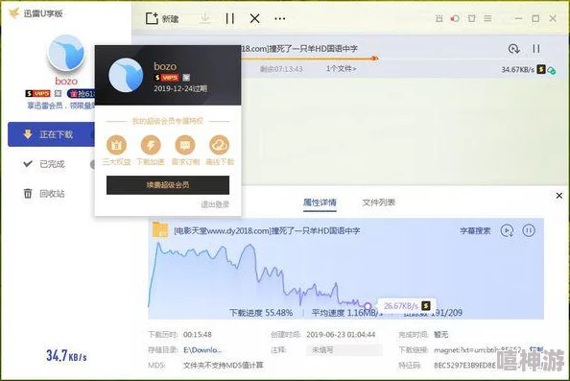Click the 2019-12-24过期 expiry text
Viewport: 570px width, 381px height.
(x=180, y=88)
